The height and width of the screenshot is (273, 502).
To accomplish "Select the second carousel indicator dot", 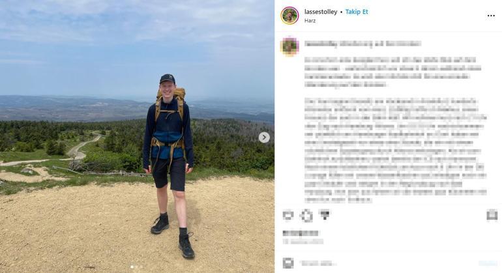I will coord(137,267).
